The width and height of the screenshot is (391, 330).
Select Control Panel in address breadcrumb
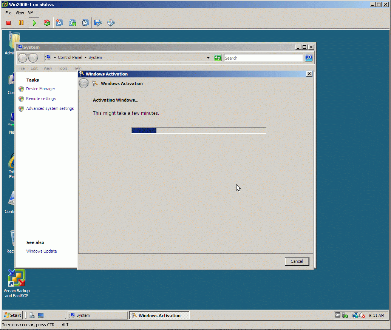point(70,57)
